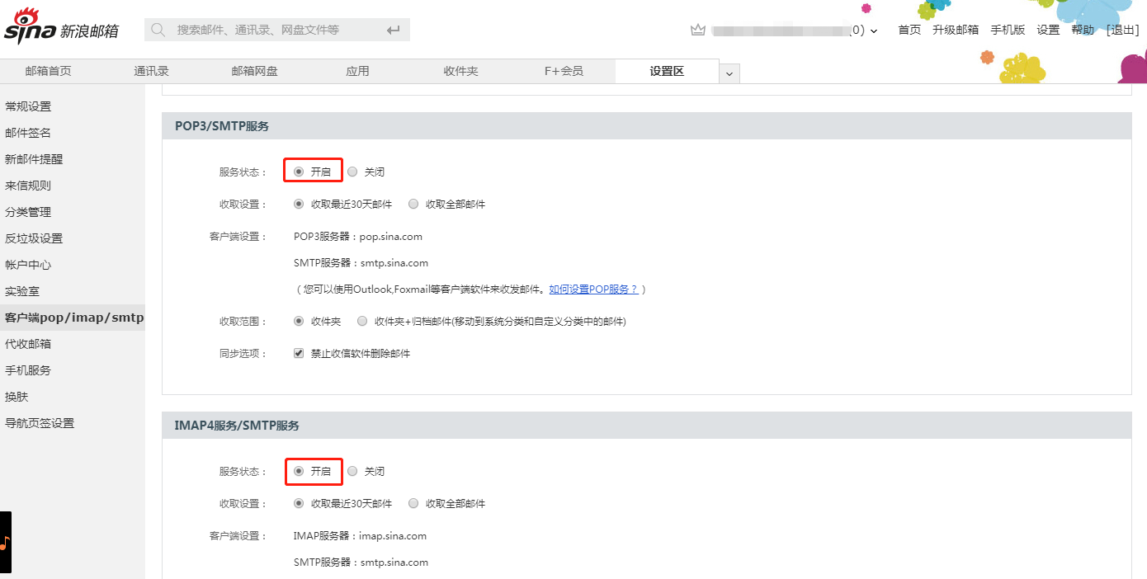Select the 收件夹+归档邮件 range option
1147x579 pixels.
coord(362,321)
